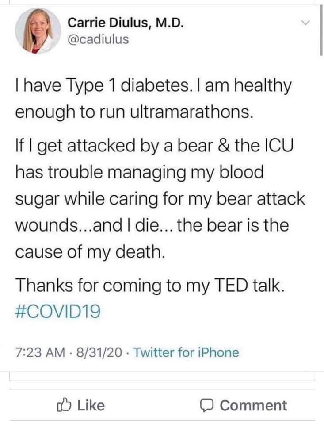The width and height of the screenshot is (324, 425).
Task: Open Carrie Diulus profile picture
Action: coord(38,31)
